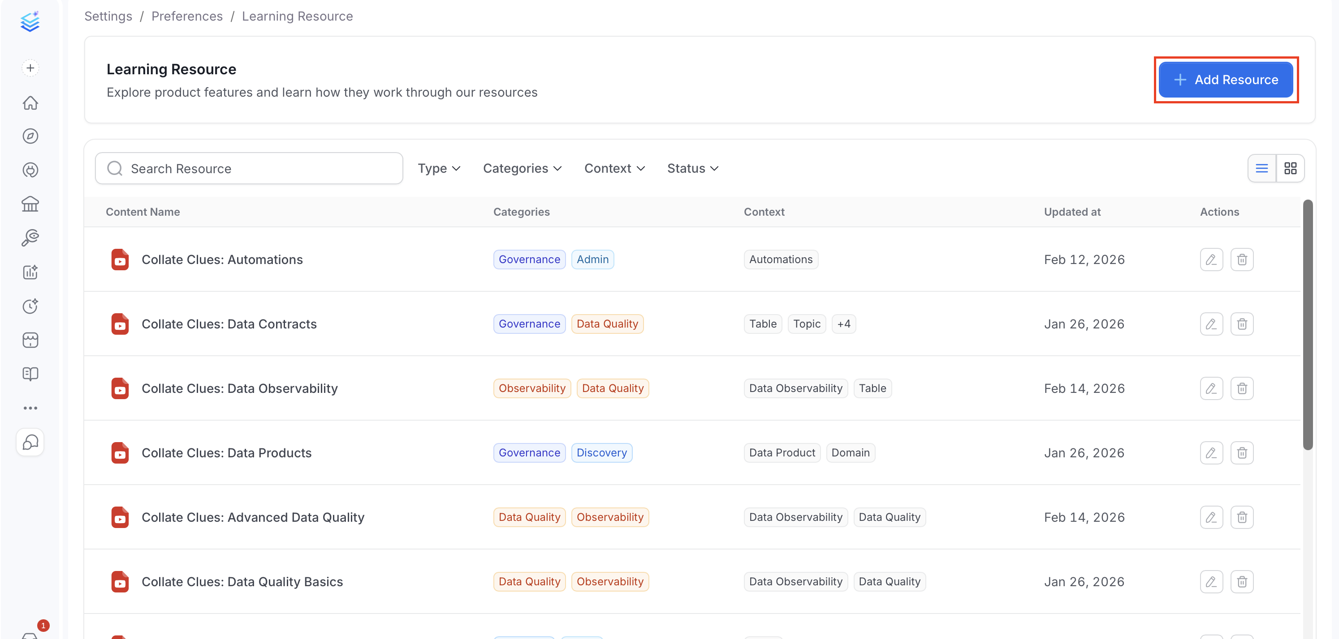Open the sidebar icon below the compass
The image size is (1339, 639).
pos(30,170)
